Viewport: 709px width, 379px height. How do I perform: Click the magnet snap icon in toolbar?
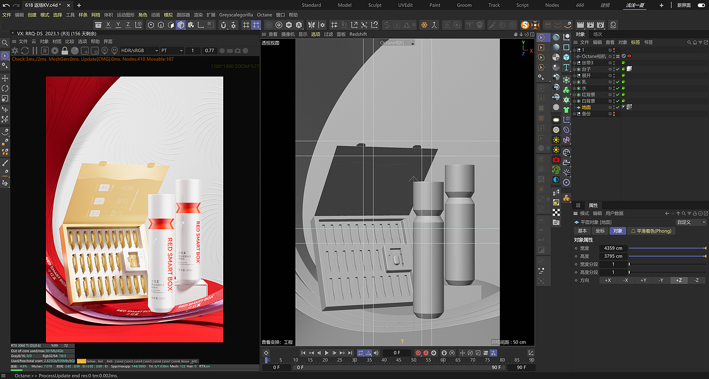224,25
